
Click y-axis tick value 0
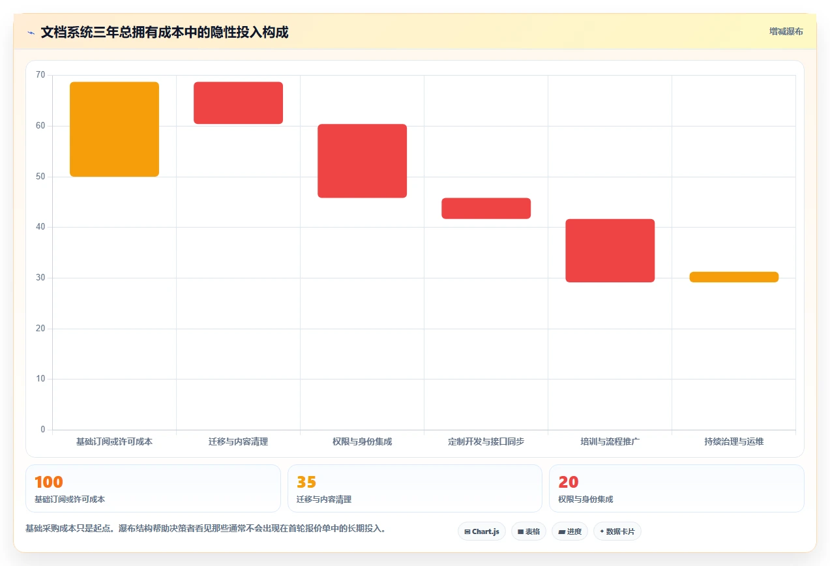(x=43, y=430)
